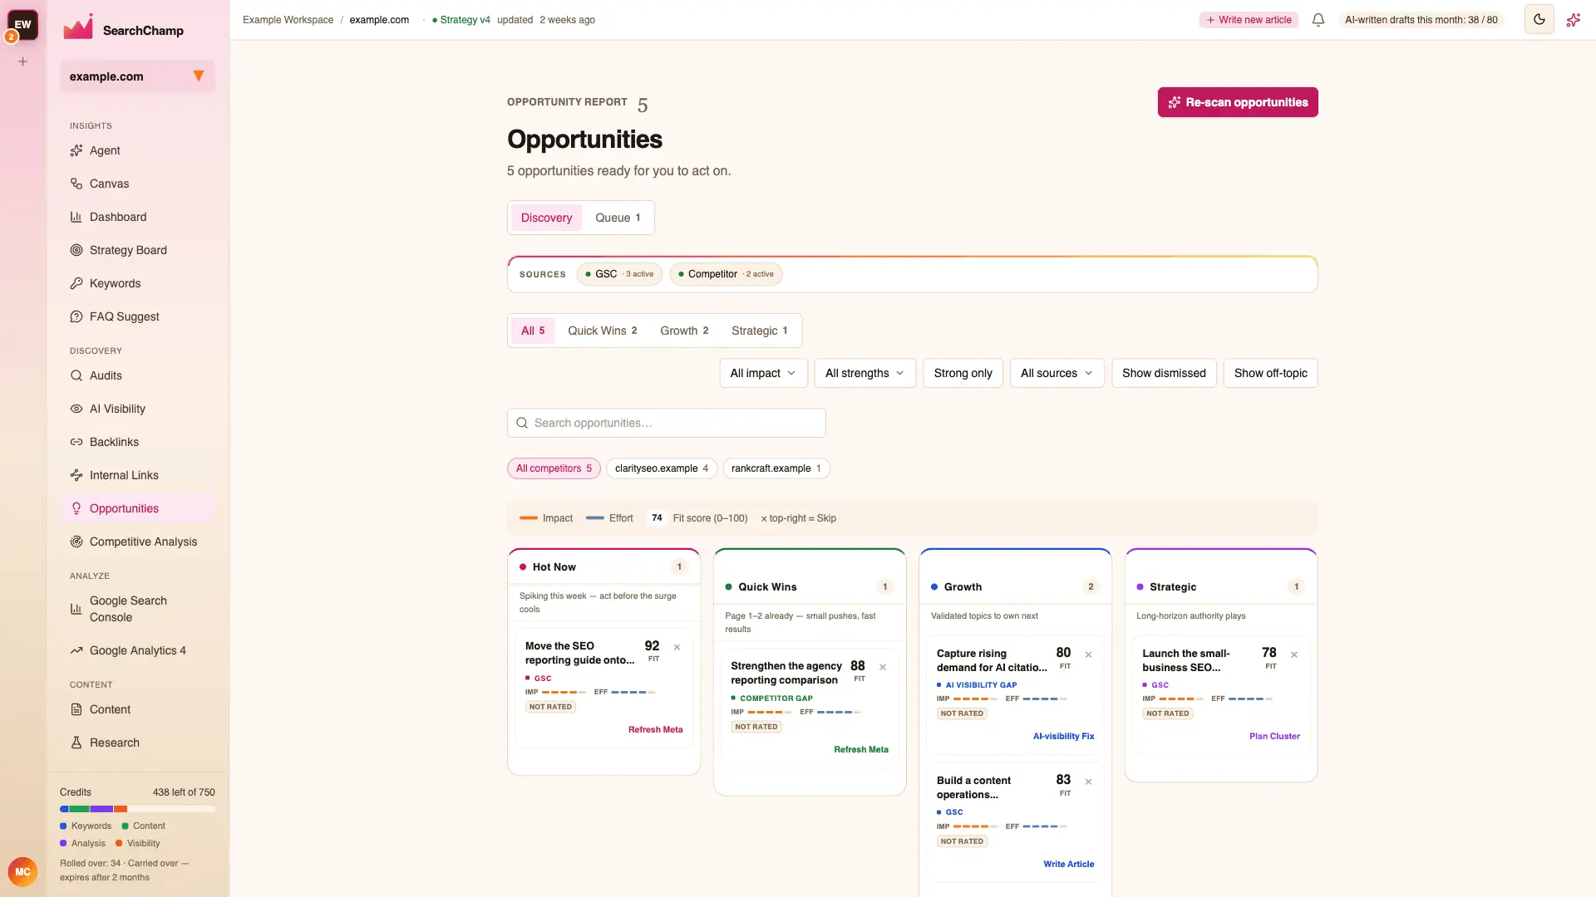This screenshot has width=1596, height=897.
Task: Switch to the Queue tab
Action: (x=618, y=218)
